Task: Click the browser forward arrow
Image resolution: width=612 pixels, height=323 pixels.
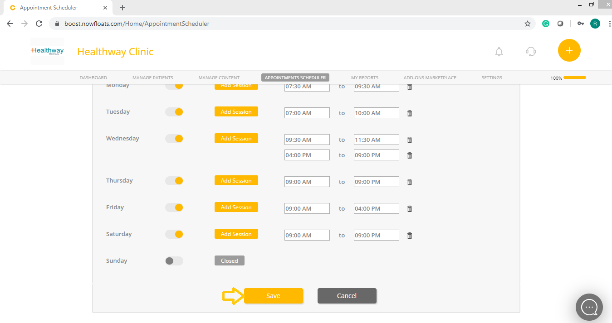Action: coord(24,24)
